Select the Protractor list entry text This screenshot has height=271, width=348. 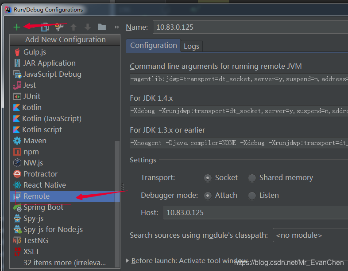click(x=41, y=174)
